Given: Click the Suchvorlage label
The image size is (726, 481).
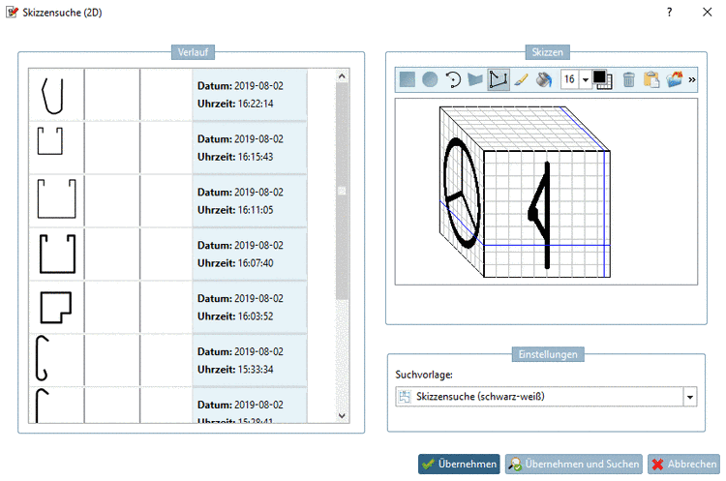Looking at the screenshot, I should pyautogui.click(x=424, y=375).
